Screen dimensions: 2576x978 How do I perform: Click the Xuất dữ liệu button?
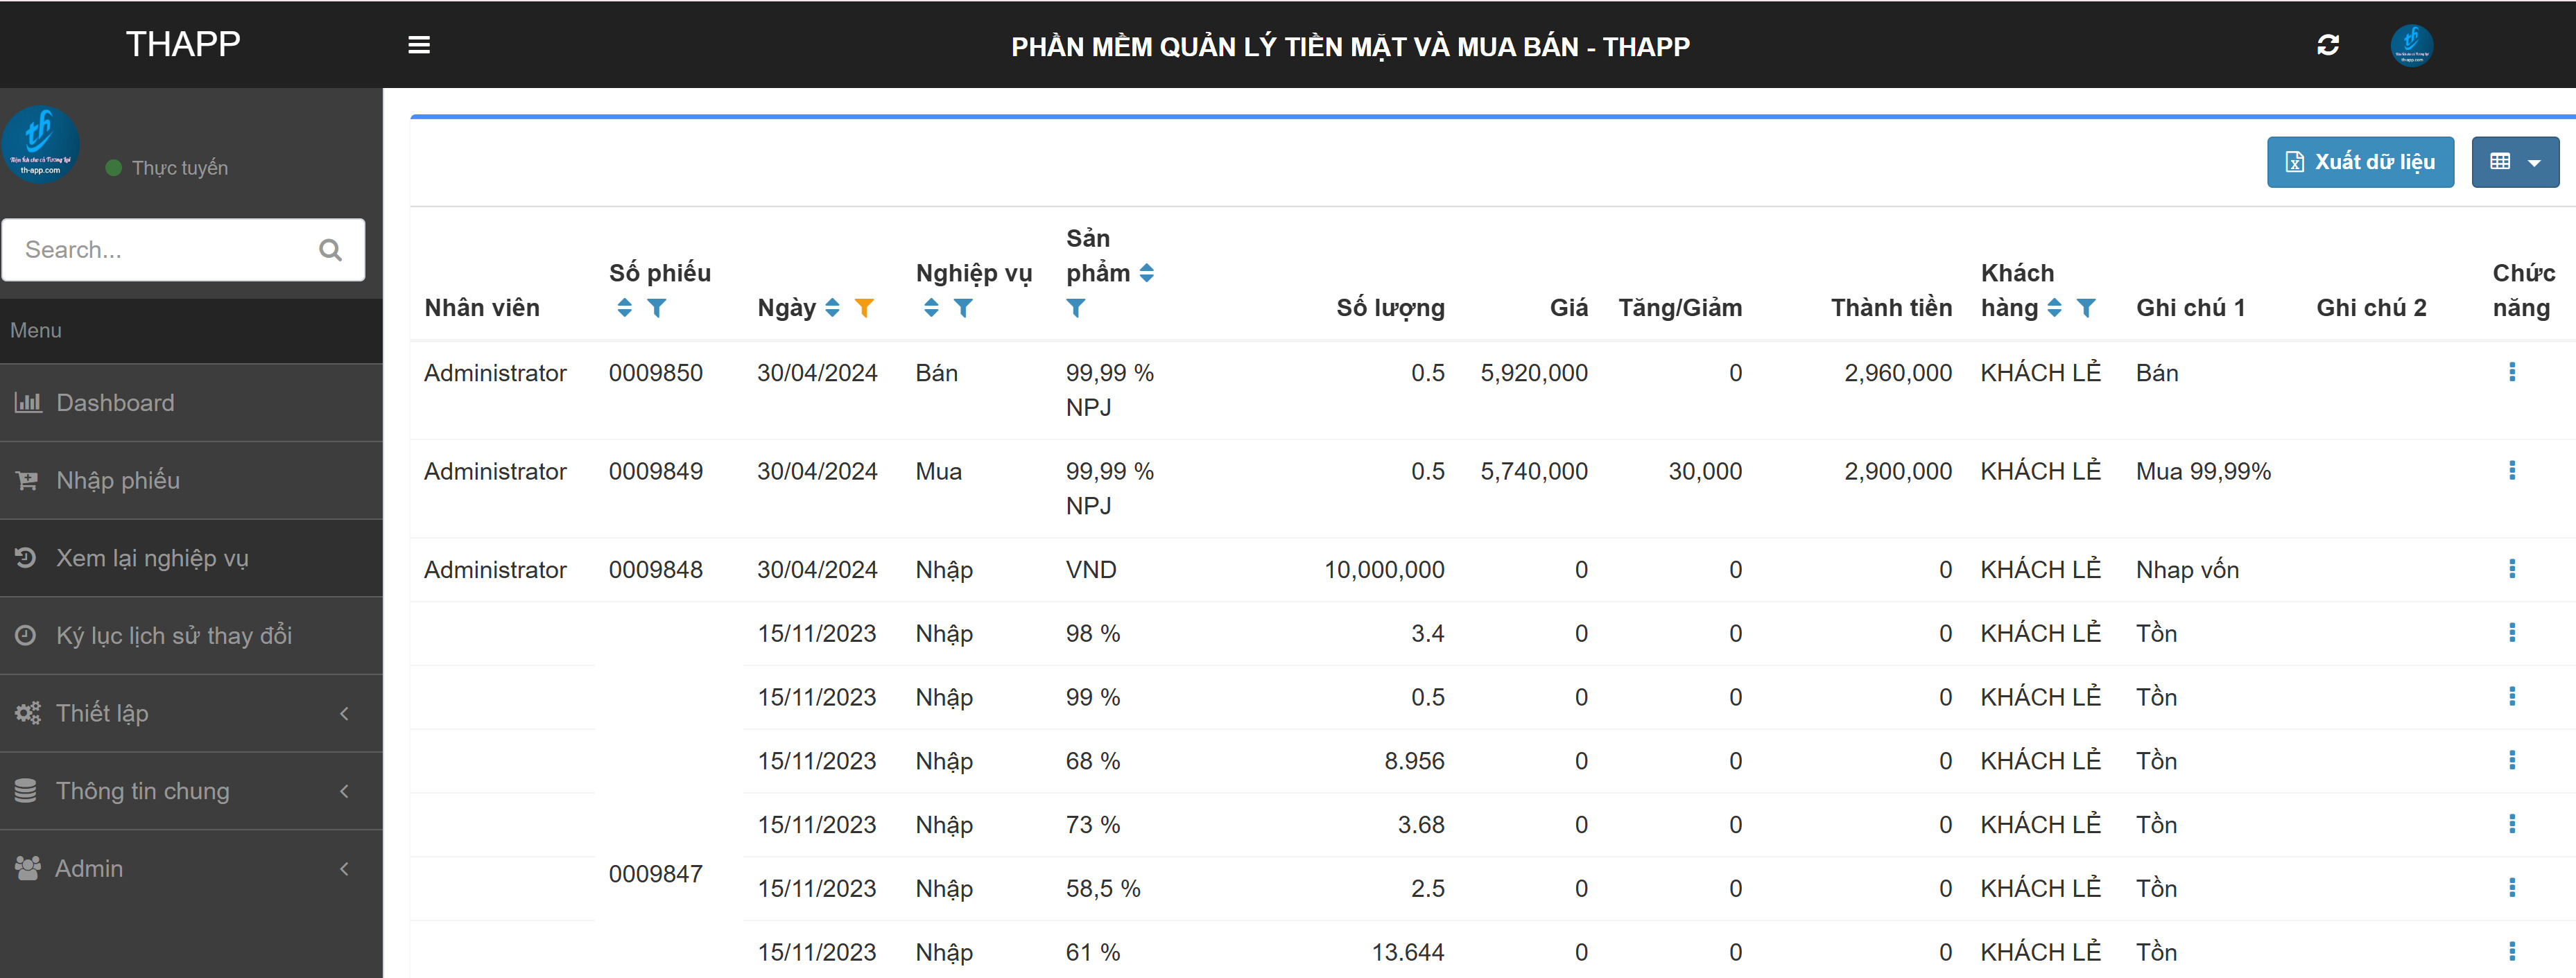[2359, 162]
